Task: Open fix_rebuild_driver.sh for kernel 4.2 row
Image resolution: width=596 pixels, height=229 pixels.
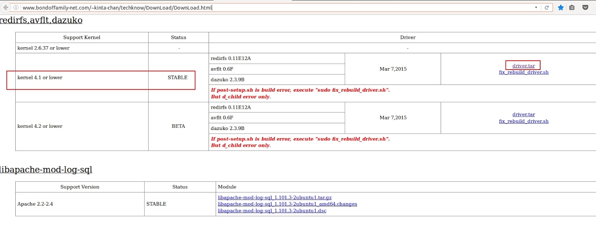Action: tap(524, 121)
